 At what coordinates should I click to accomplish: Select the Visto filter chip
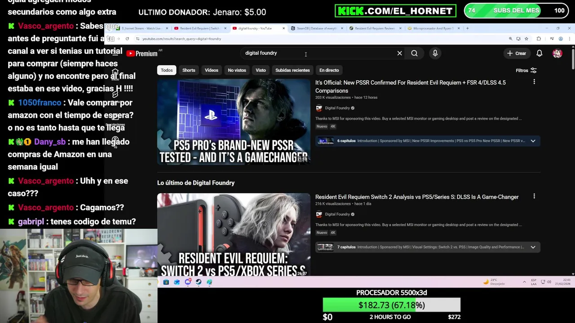(261, 70)
